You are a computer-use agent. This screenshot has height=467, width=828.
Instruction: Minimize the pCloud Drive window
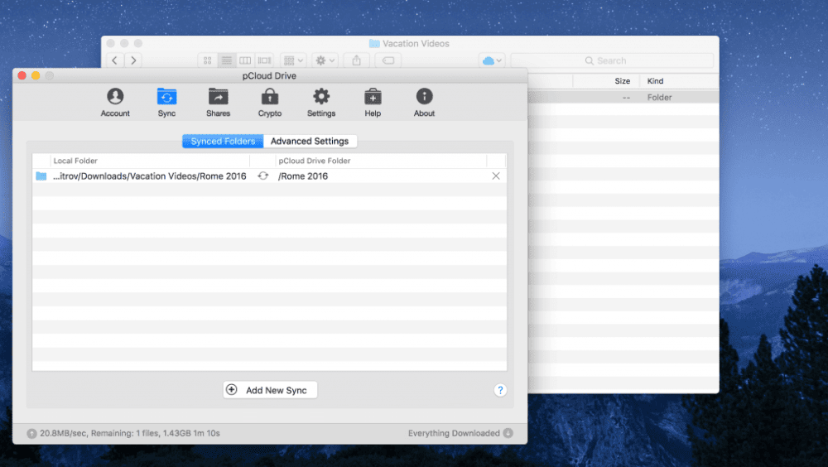pos(36,75)
